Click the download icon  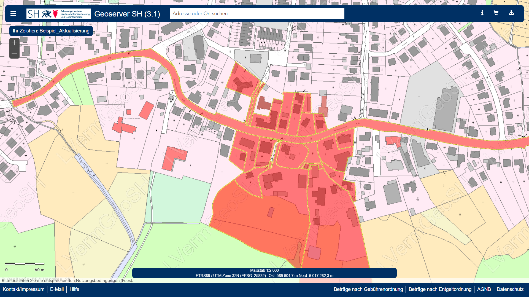coord(511,13)
